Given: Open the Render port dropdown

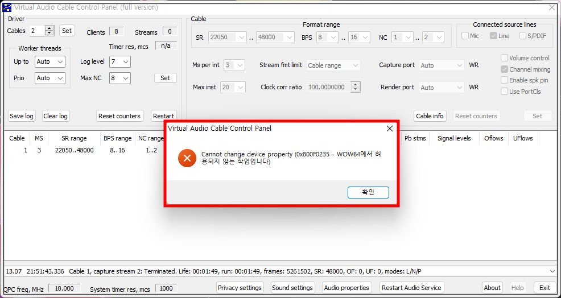Looking at the screenshot, I should [442, 87].
